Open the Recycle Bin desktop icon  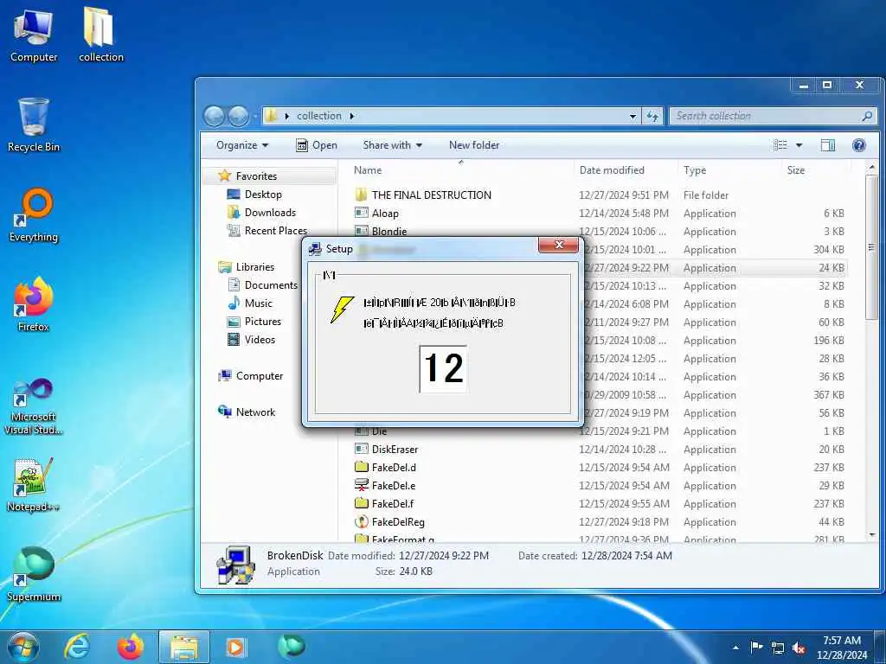point(34,125)
